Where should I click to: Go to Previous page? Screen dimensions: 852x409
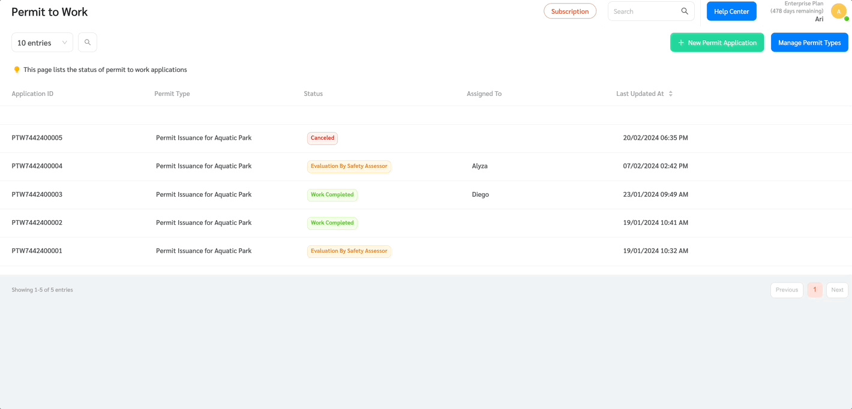(x=787, y=290)
